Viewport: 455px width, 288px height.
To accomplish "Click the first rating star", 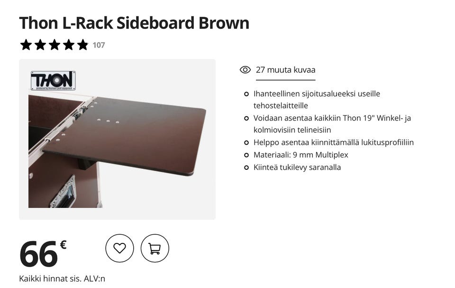I will (26, 45).
